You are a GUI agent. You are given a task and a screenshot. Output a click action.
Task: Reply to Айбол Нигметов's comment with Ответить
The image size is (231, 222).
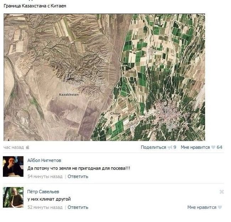tap(78, 177)
